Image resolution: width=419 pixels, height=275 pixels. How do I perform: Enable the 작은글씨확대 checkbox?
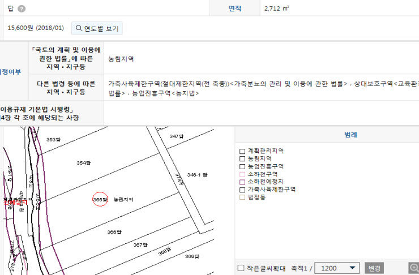(241, 268)
